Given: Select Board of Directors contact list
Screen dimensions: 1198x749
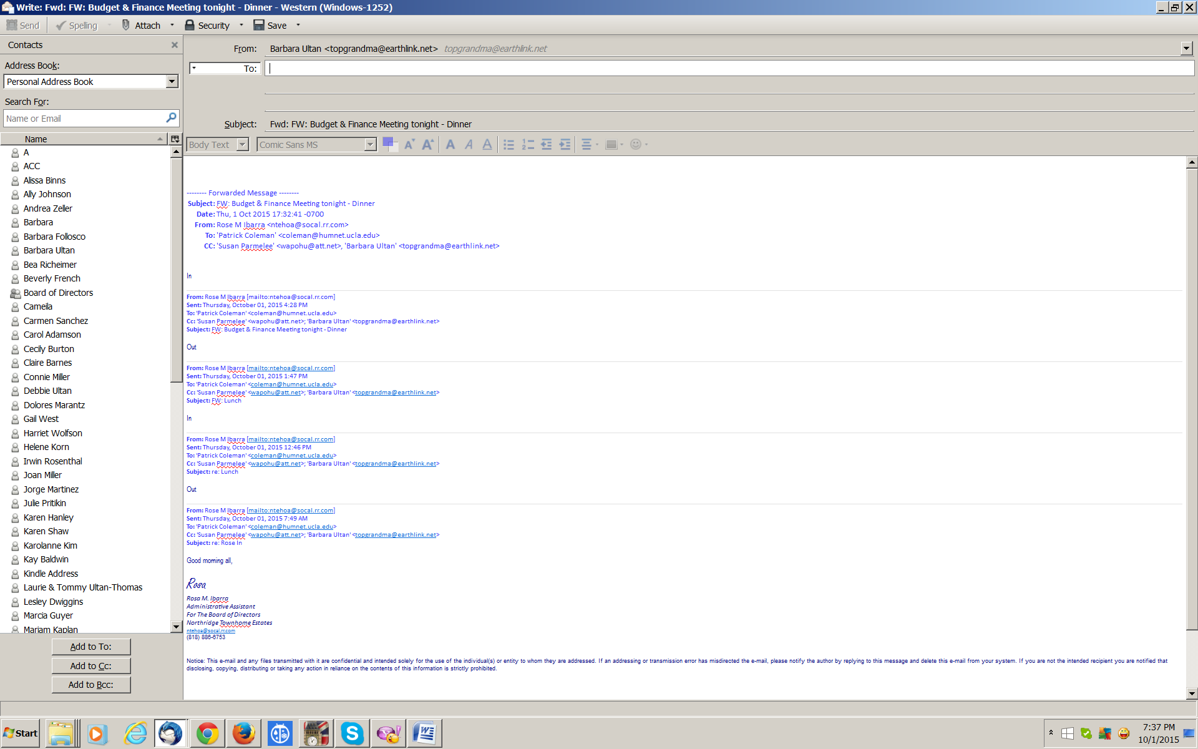Looking at the screenshot, I should pyautogui.click(x=58, y=293).
